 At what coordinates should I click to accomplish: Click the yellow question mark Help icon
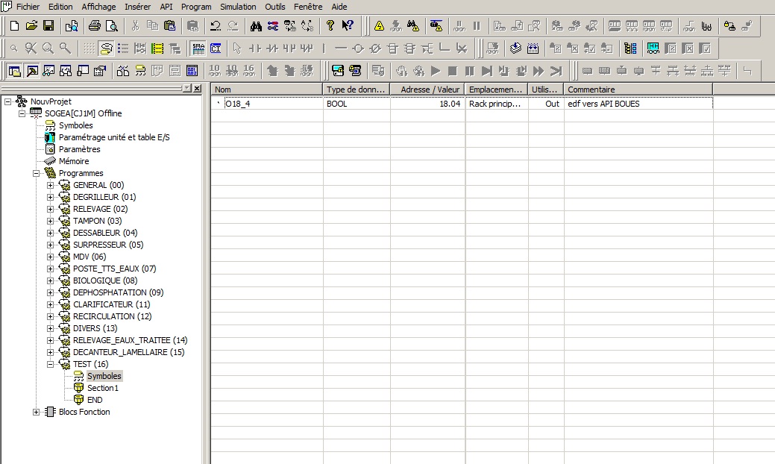[x=330, y=26]
